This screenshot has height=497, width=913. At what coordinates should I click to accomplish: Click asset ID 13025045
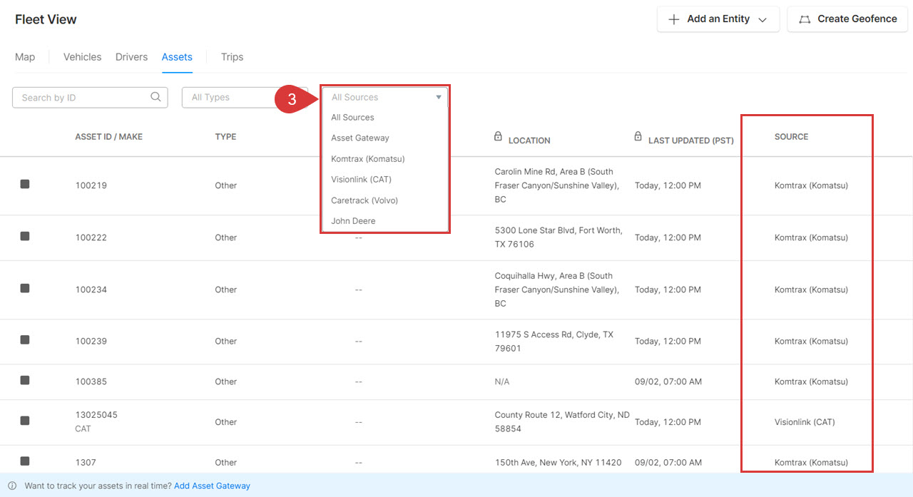(x=96, y=415)
